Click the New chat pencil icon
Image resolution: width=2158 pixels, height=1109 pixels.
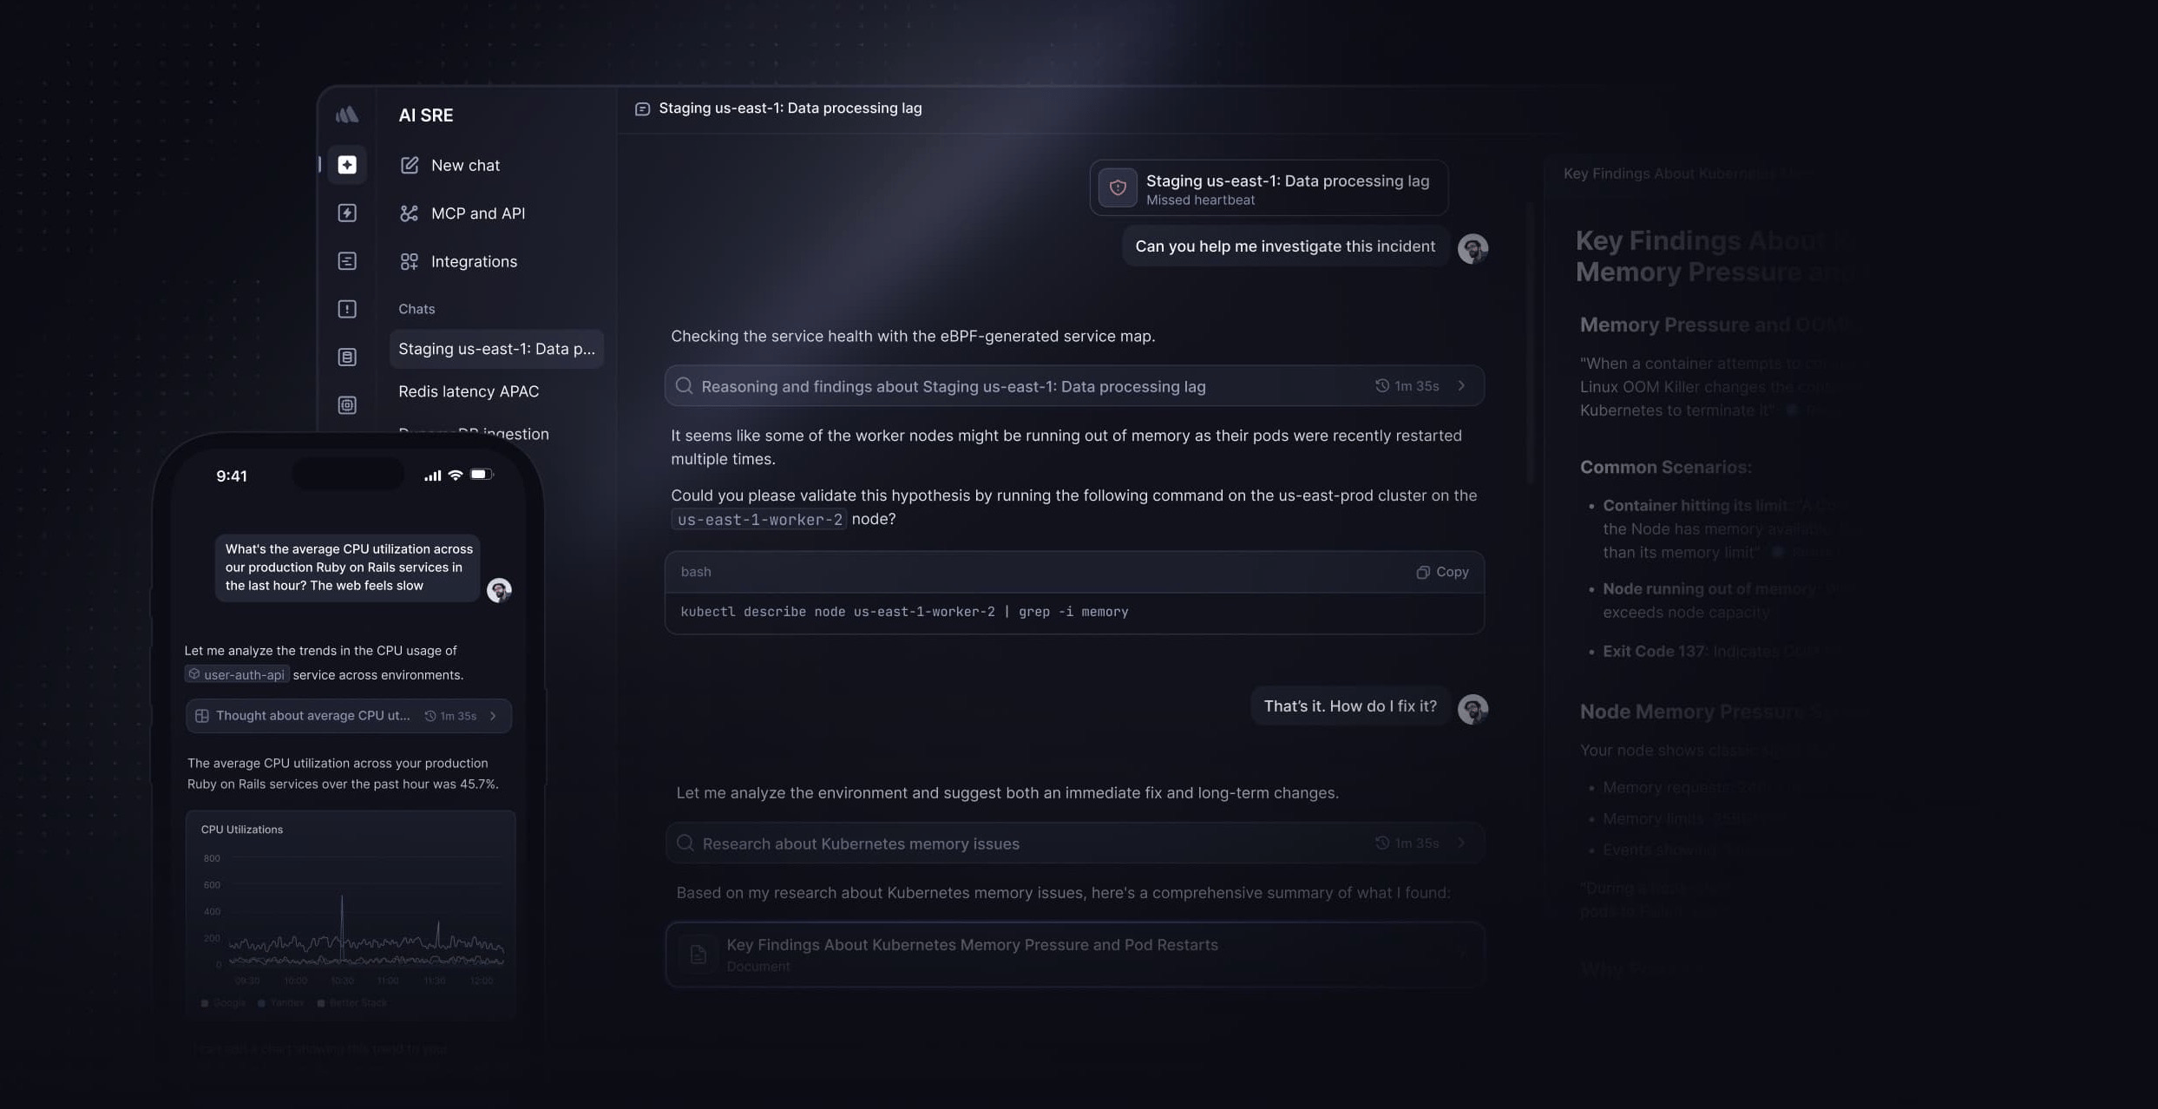(x=409, y=164)
